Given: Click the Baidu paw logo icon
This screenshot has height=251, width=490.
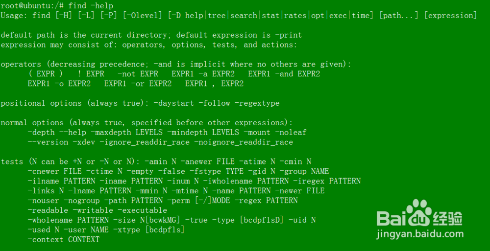Looking at the screenshot, I should (x=419, y=212).
